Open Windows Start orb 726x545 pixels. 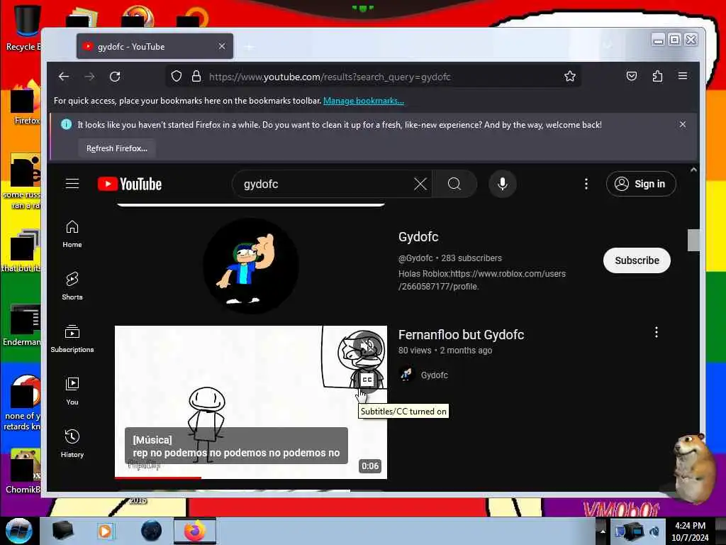18,531
